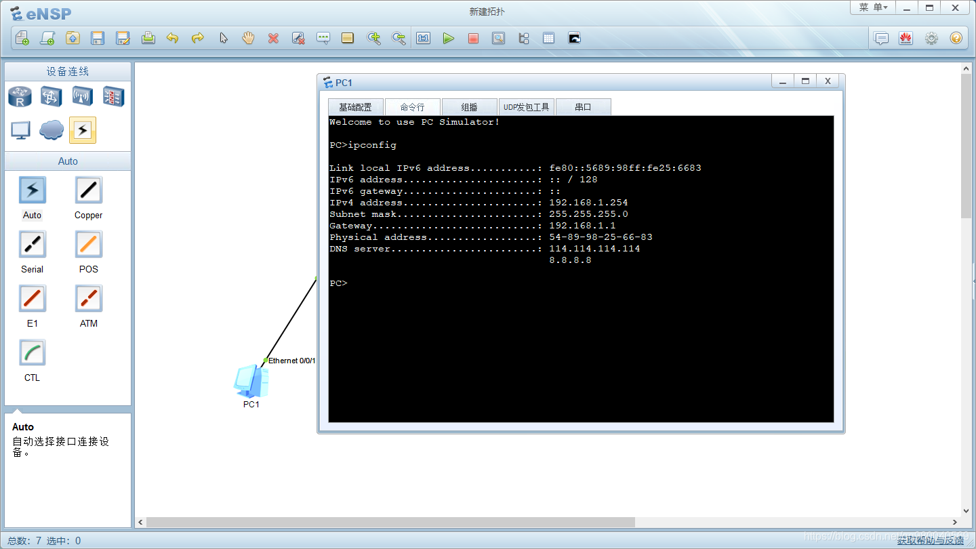
Task: Click the canvas vertical scrollbar thumb
Action: click(x=967, y=146)
